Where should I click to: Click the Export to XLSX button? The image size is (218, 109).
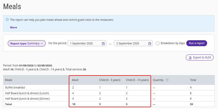[200, 58]
